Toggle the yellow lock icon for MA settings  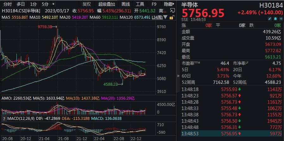[172, 17]
